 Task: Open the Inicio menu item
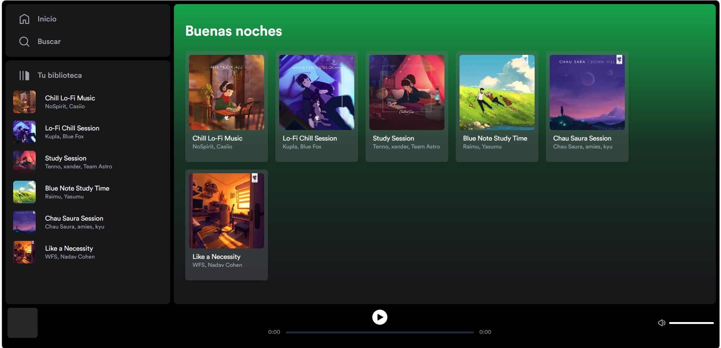(x=47, y=19)
